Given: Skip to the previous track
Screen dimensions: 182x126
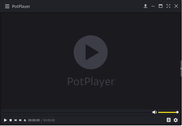Looking at the screenshot, I should [15, 120].
